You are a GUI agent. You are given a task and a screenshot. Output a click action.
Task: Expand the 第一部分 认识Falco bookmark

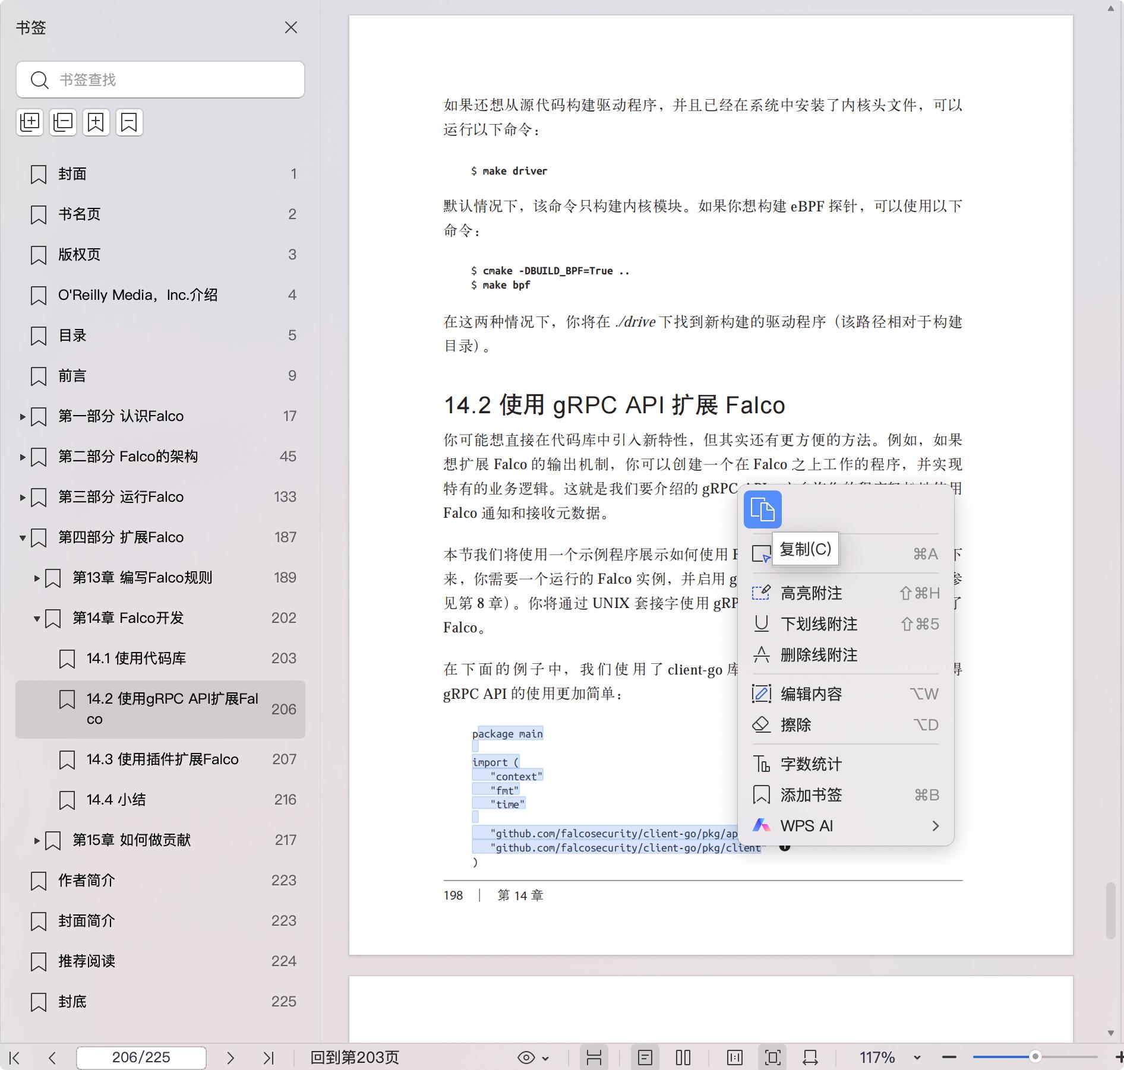pos(23,417)
